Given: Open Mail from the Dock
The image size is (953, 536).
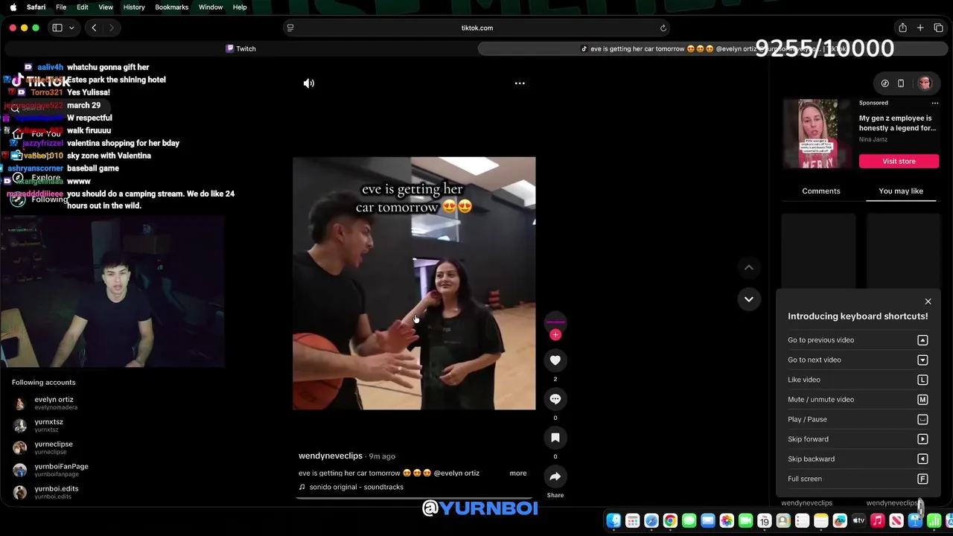Looking at the screenshot, I should [x=708, y=520].
